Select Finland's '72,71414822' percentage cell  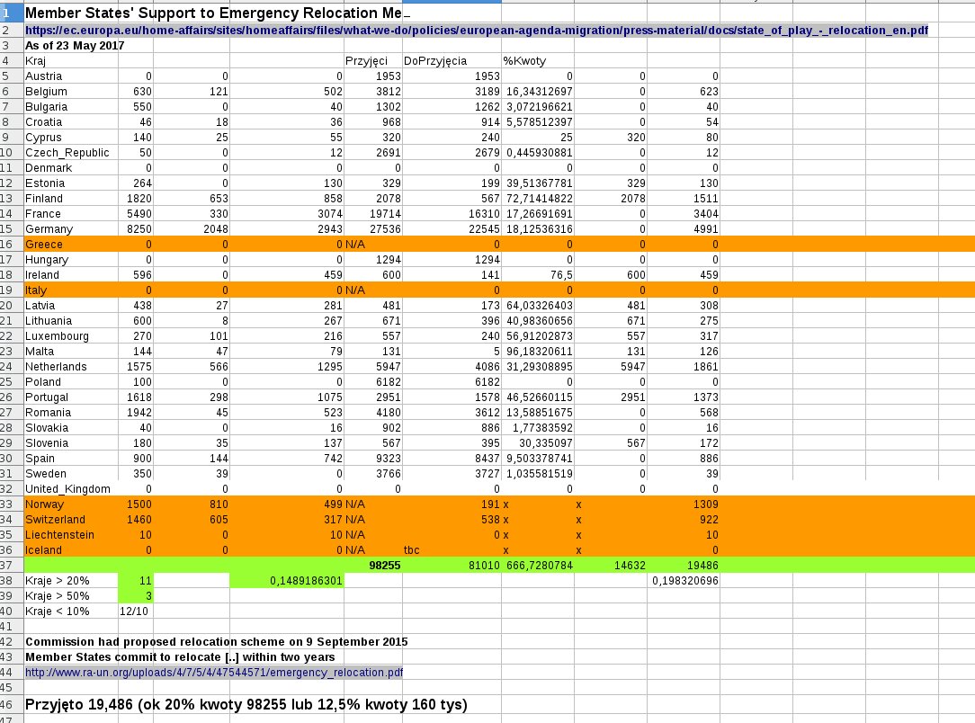coord(538,199)
